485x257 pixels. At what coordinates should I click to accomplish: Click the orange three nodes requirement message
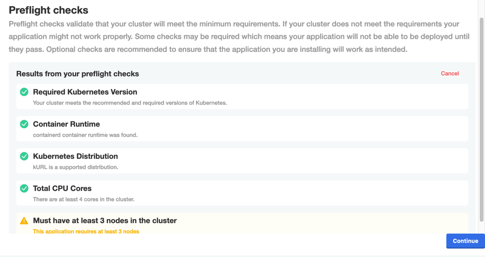pos(86,231)
